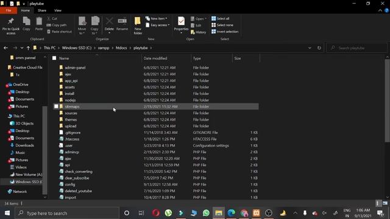Select Creative Cloud Files in sidebar
Screen dimensions: 390x219
[27, 68]
